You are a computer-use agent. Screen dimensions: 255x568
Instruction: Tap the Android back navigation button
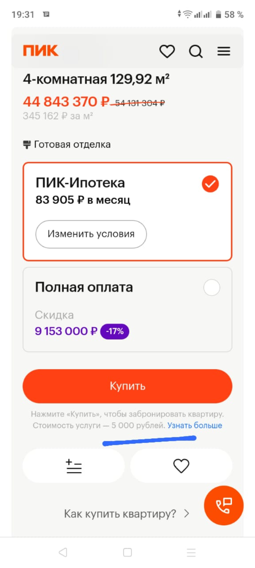coord(63,552)
